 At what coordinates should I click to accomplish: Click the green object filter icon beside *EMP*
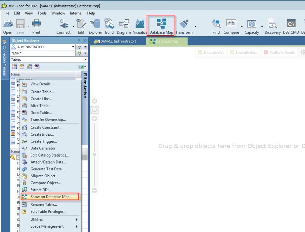(79, 53)
